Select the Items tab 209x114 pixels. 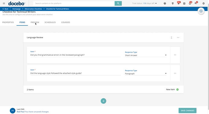coord(22,22)
